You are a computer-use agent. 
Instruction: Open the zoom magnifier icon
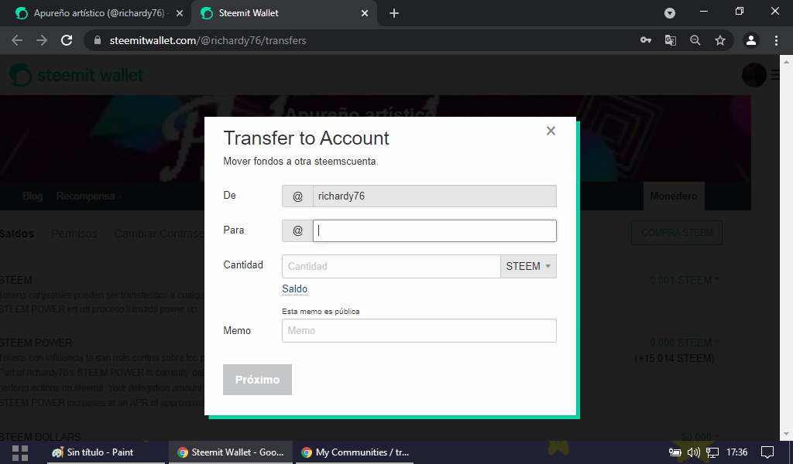(x=695, y=40)
